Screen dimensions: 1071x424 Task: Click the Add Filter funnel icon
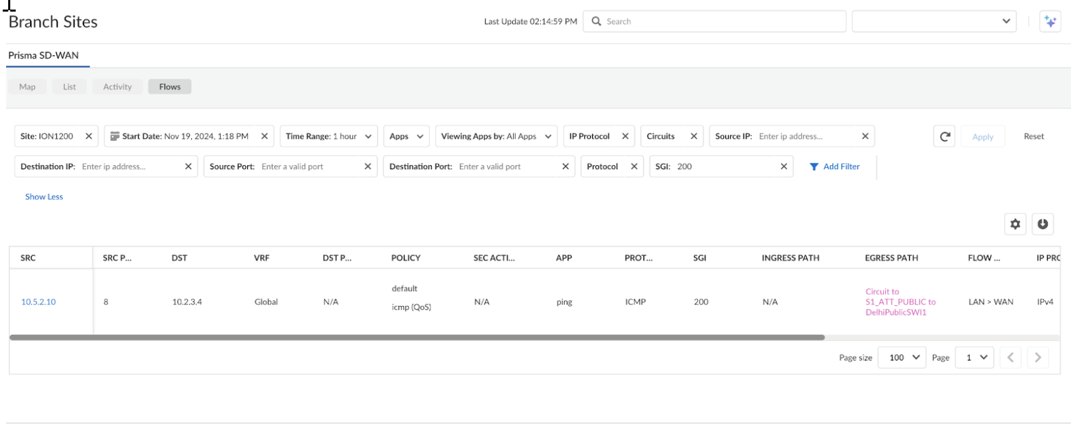[813, 167]
